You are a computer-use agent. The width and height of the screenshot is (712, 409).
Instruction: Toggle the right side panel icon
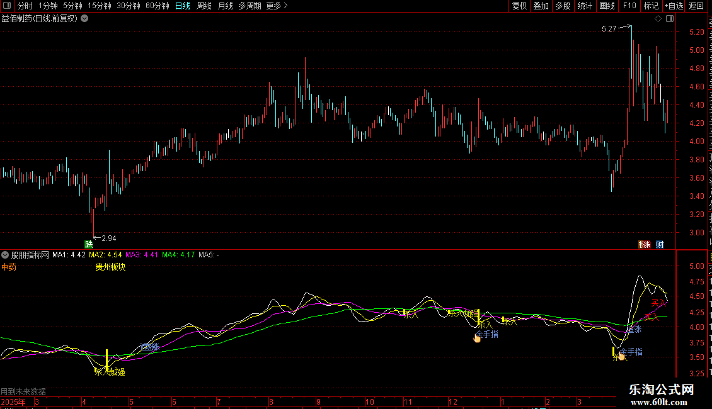point(670,19)
